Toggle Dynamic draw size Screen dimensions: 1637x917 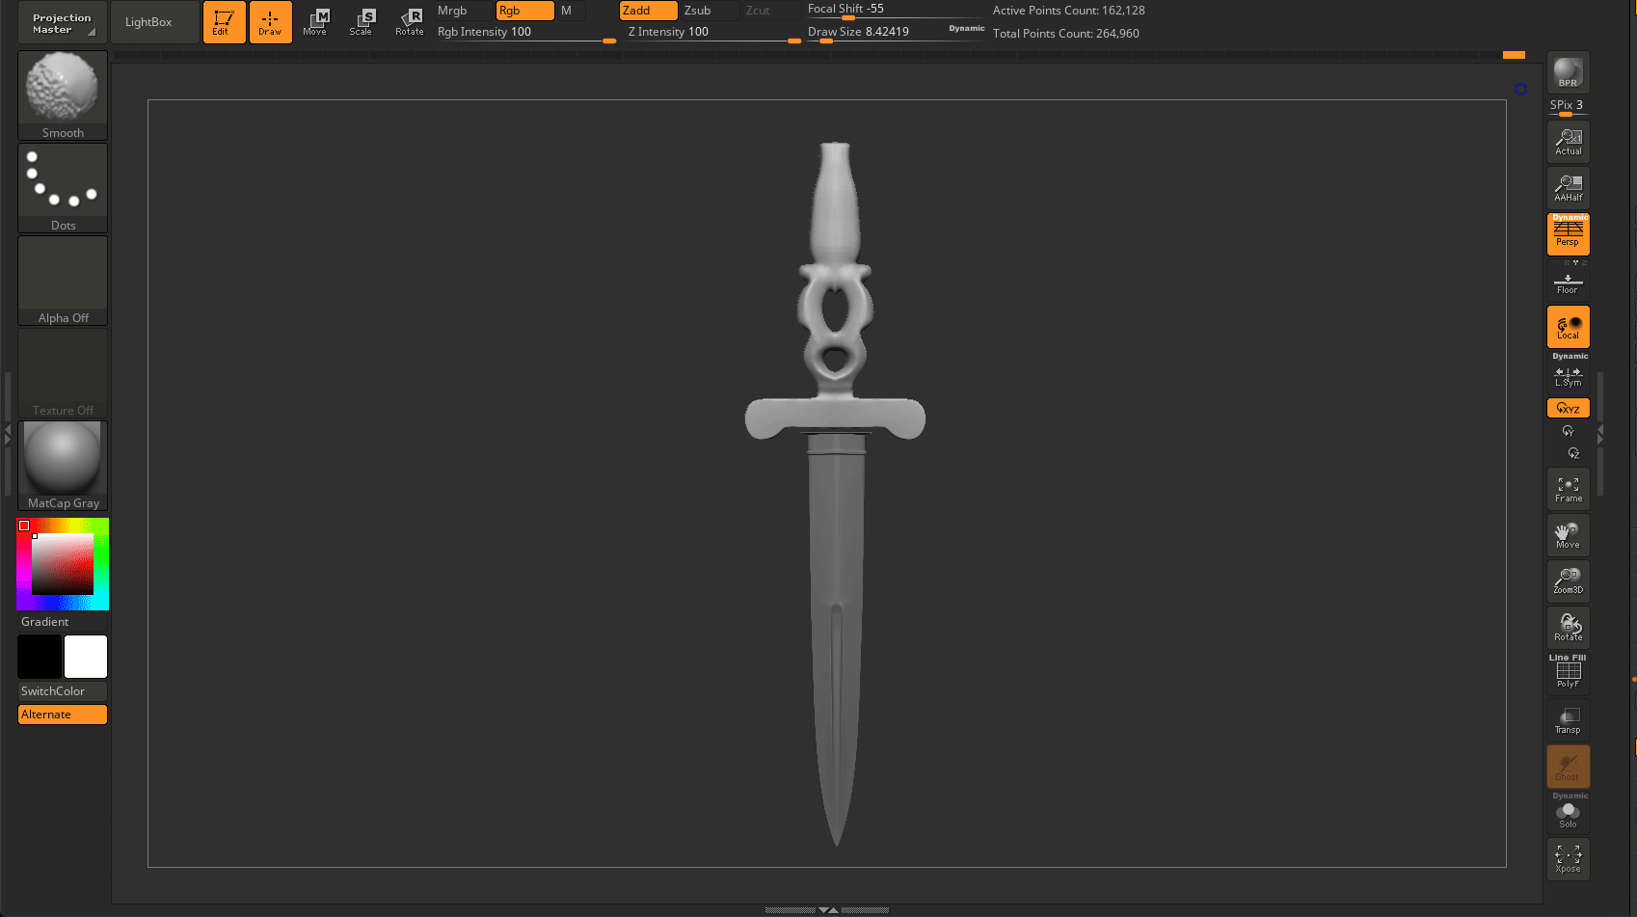pos(966,29)
